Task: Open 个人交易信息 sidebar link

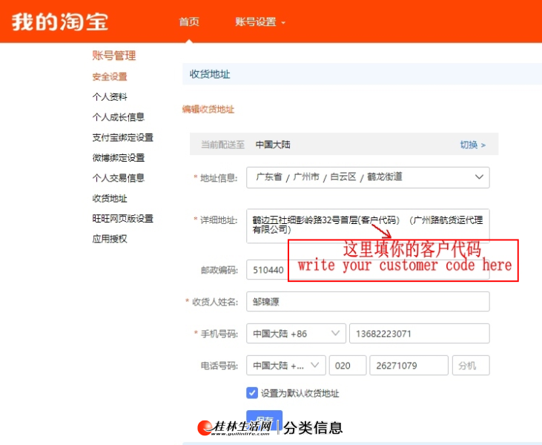Action: [x=118, y=178]
